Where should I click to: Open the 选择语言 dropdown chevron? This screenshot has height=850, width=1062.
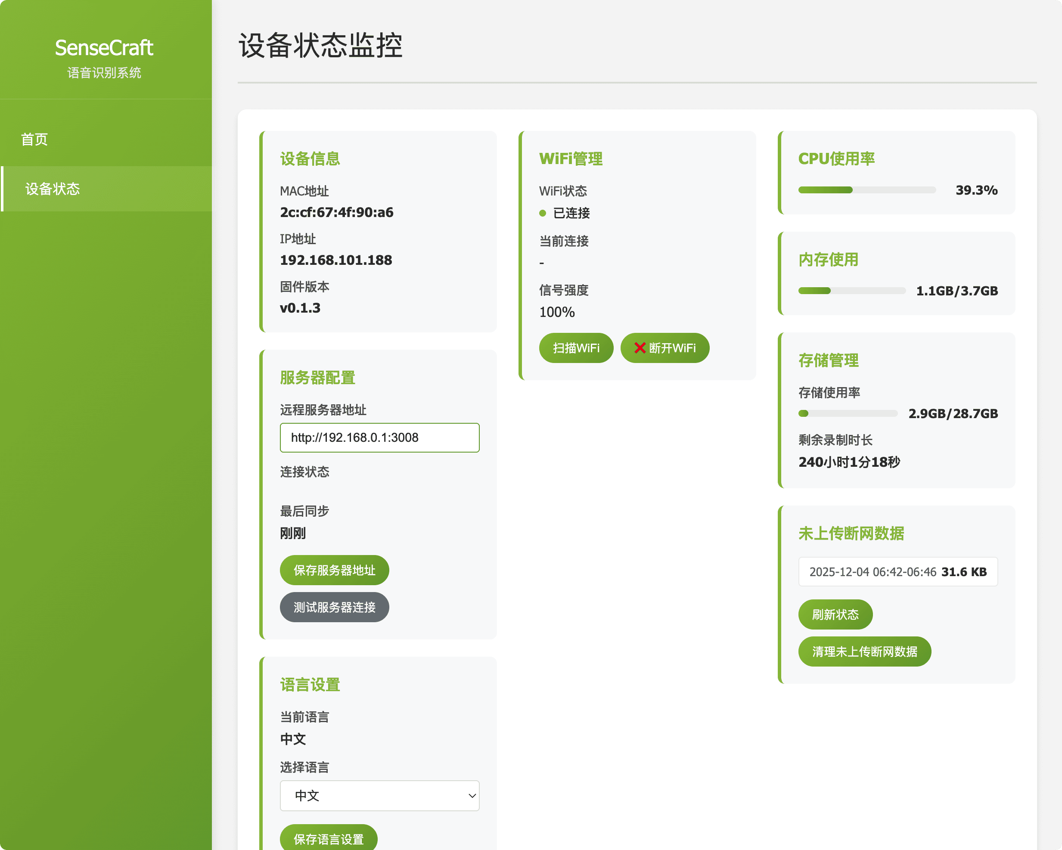coord(472,795)
